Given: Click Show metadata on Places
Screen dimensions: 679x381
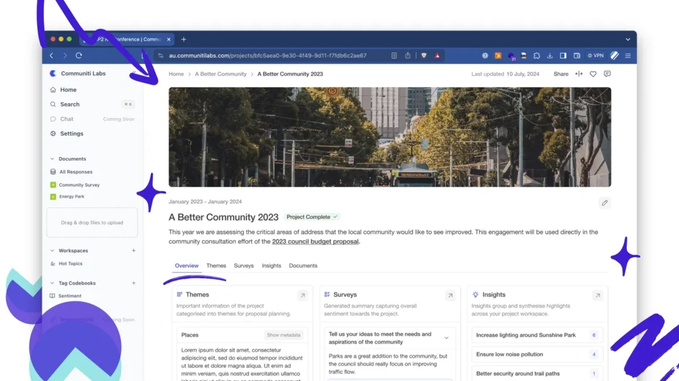Looking at the screenshot, I should pos(284,335).
